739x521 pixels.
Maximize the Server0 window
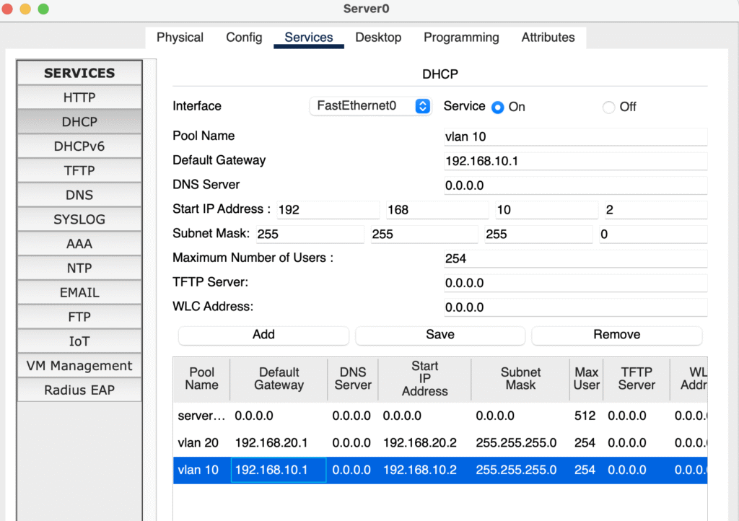coord(43,9)
